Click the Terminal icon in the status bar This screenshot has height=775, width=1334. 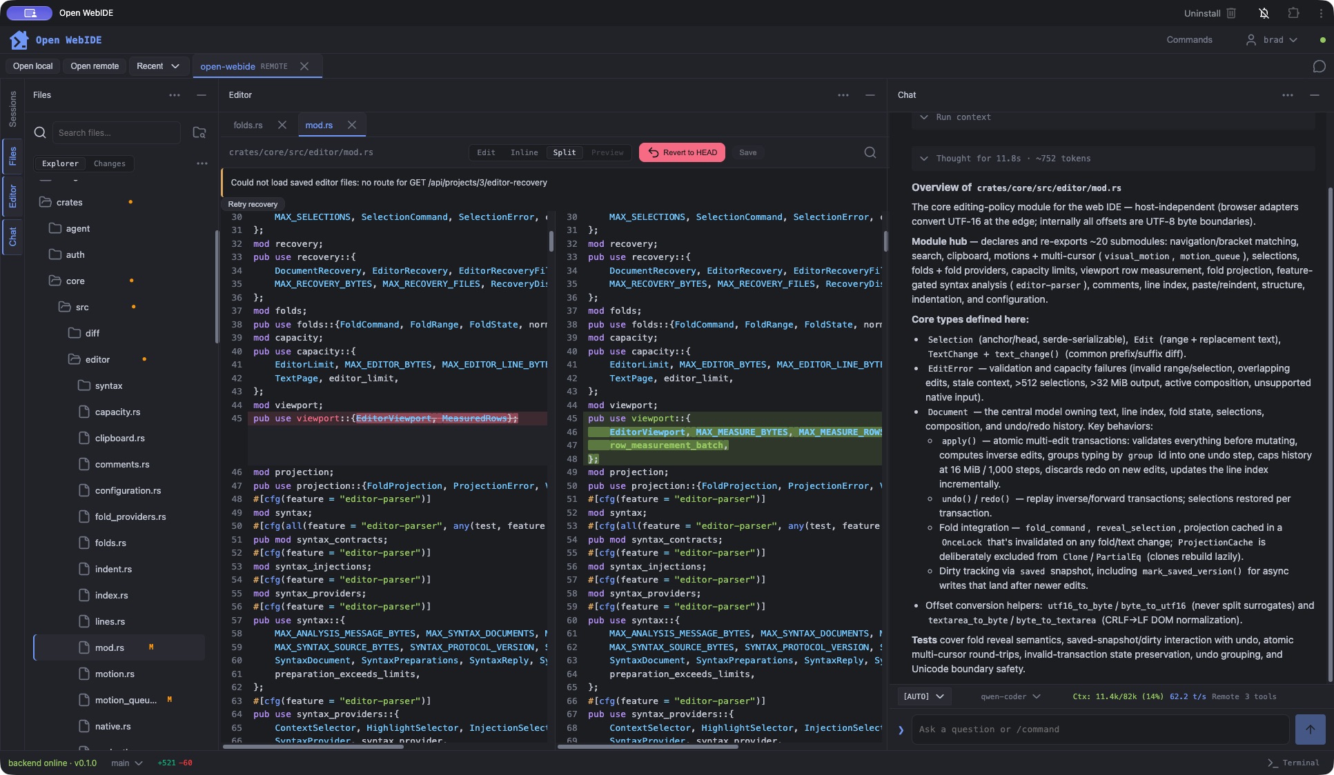tap(1273, 763)
